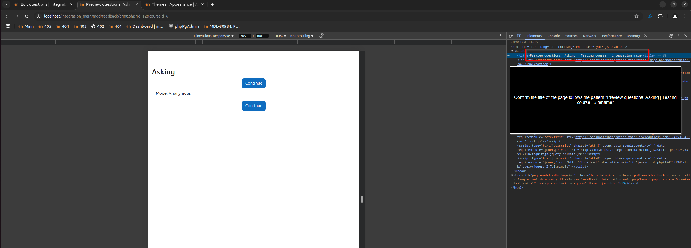691x248 pixels.
Task: Select the Elements DevTools tab
Action: pyautogui.click(x=534, y=36)
